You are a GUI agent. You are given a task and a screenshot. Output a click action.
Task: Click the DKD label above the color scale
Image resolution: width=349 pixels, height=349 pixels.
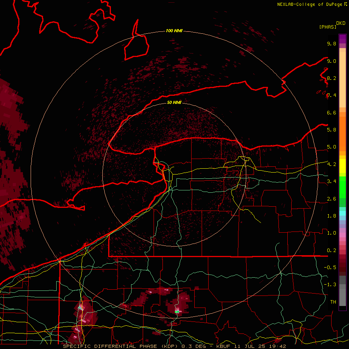[341, 23]
